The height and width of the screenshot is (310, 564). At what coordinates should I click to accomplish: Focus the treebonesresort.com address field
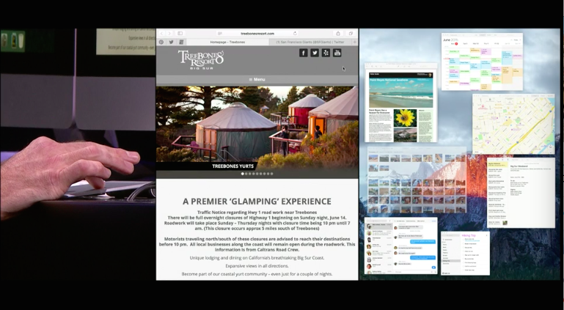pos(257,34)
